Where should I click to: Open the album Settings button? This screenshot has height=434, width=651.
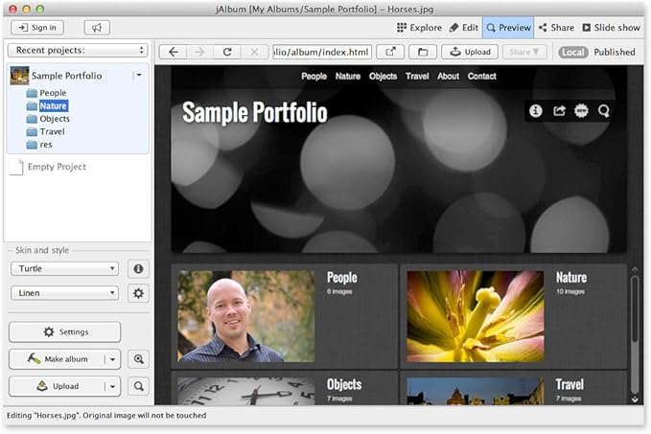coord(65,332)
